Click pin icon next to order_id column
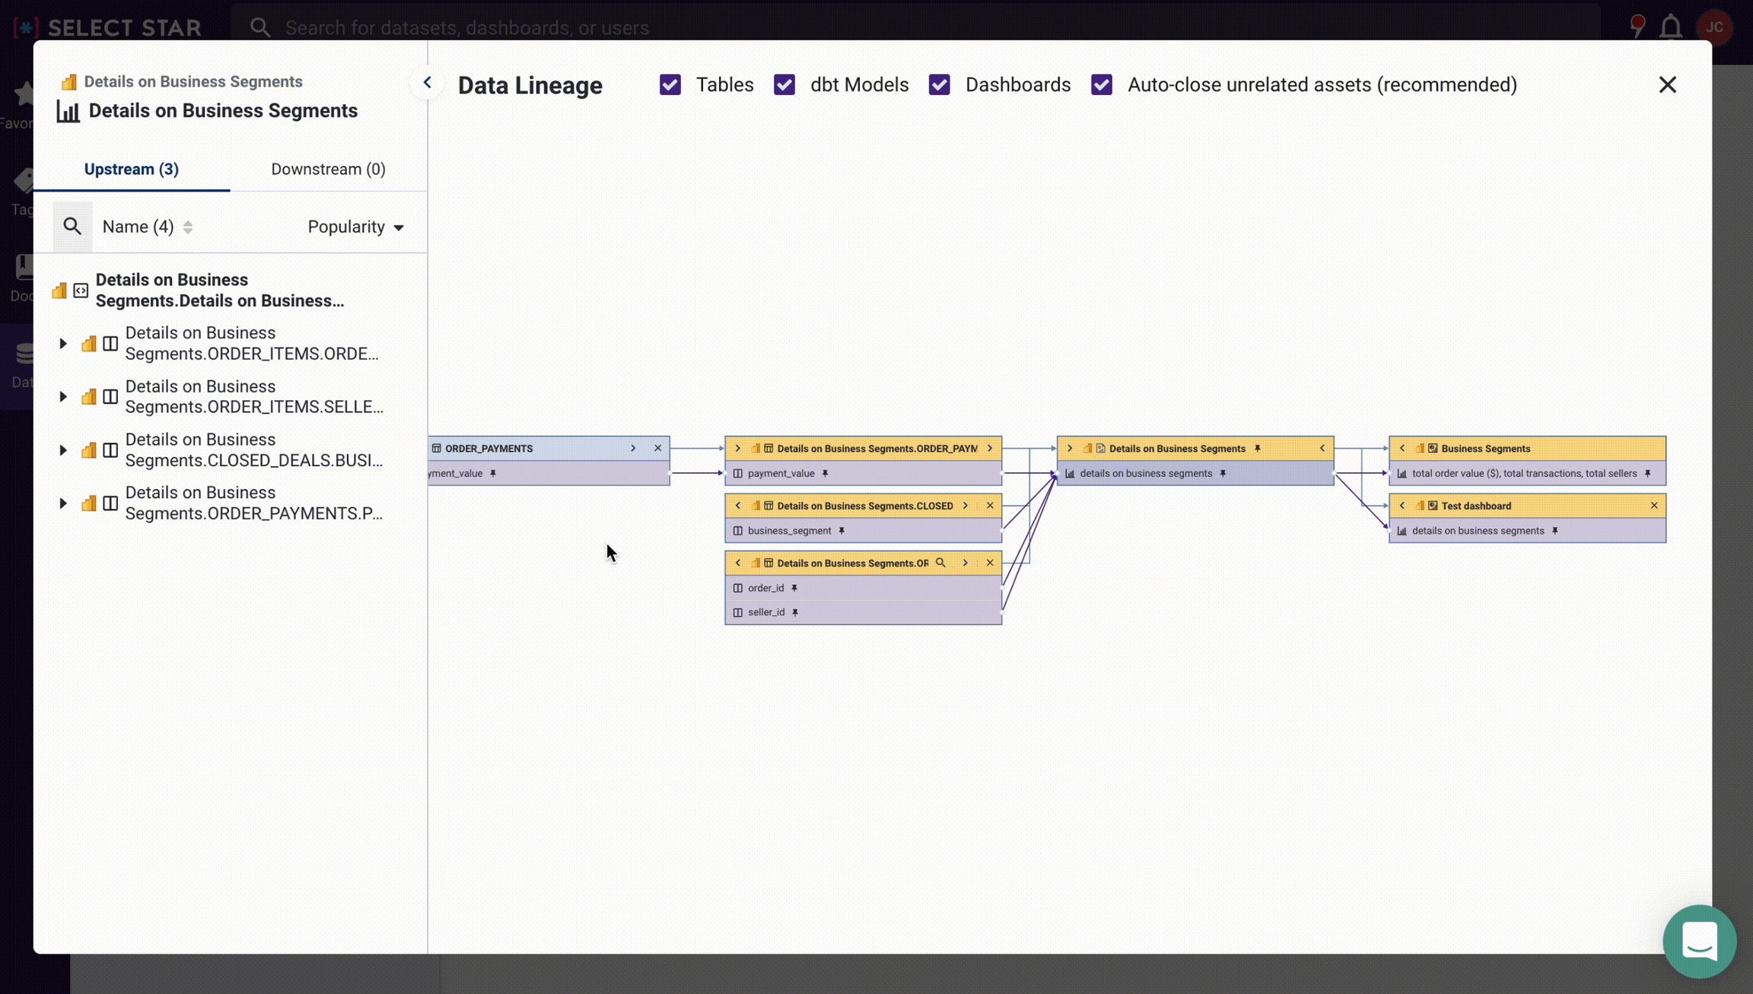1753x994 pixels. pos(794,588)
